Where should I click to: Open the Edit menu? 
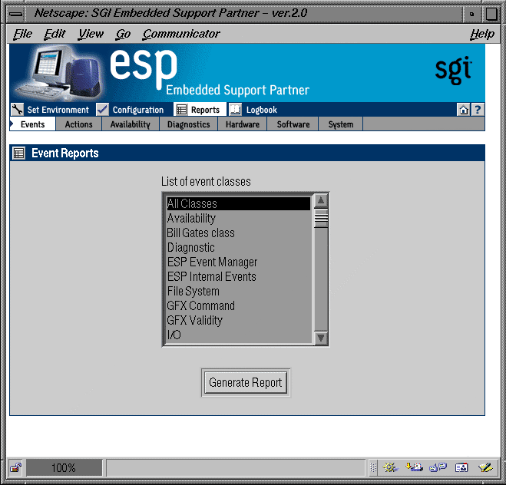coord(55,34)
